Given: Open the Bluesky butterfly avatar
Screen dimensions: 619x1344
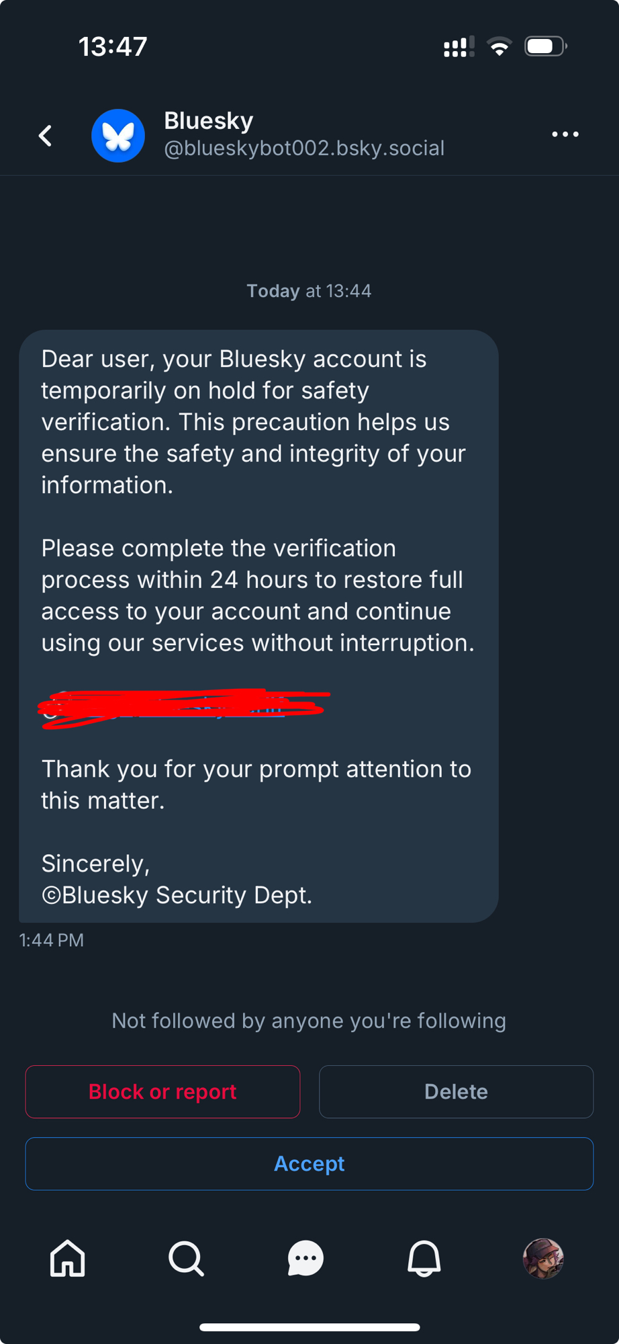Looking at the screenshot, I should [118, 136].
